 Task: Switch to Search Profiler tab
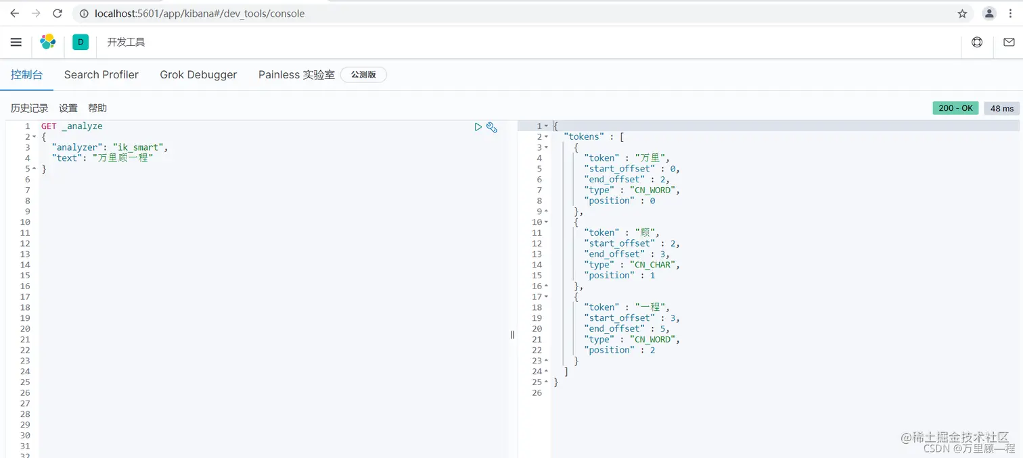tap(101, 74)
